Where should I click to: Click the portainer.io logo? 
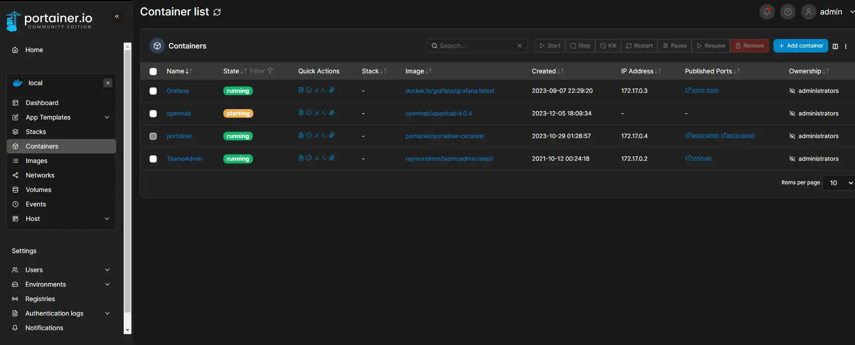pyautogui.click(x=49, y=21)
